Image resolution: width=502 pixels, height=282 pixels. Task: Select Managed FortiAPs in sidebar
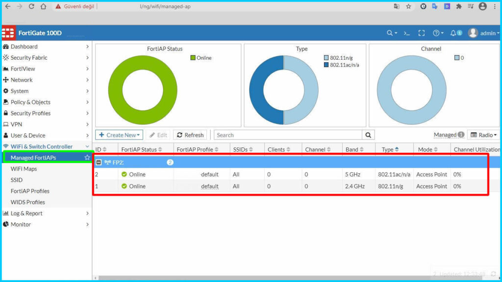48,157
